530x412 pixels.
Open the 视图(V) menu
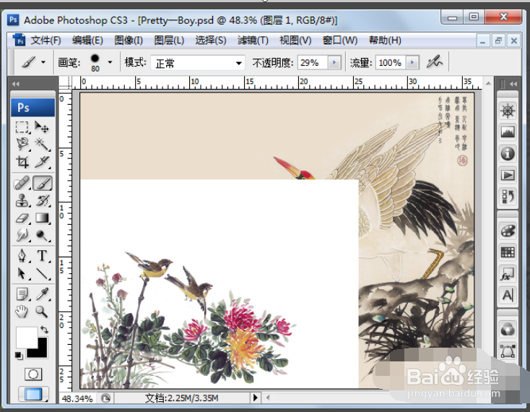[x=295, y=40]
